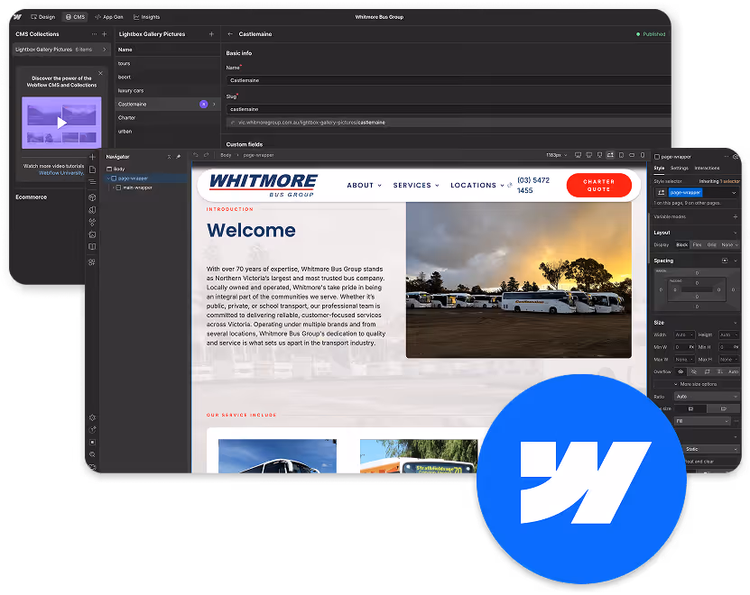Collapse all layers in the Navigator header
This screenshot has height=595, width=750.
tap(169, 157)
